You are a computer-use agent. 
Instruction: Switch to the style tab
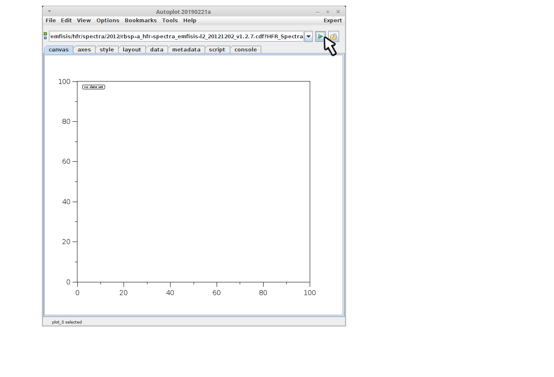pos(107,50)
